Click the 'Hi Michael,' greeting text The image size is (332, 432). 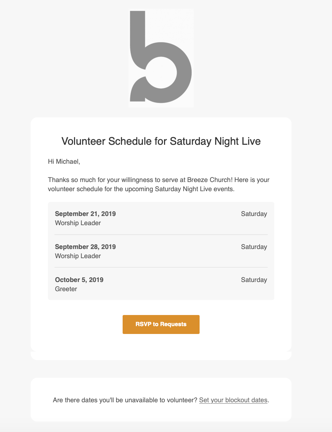click(64, 161)
